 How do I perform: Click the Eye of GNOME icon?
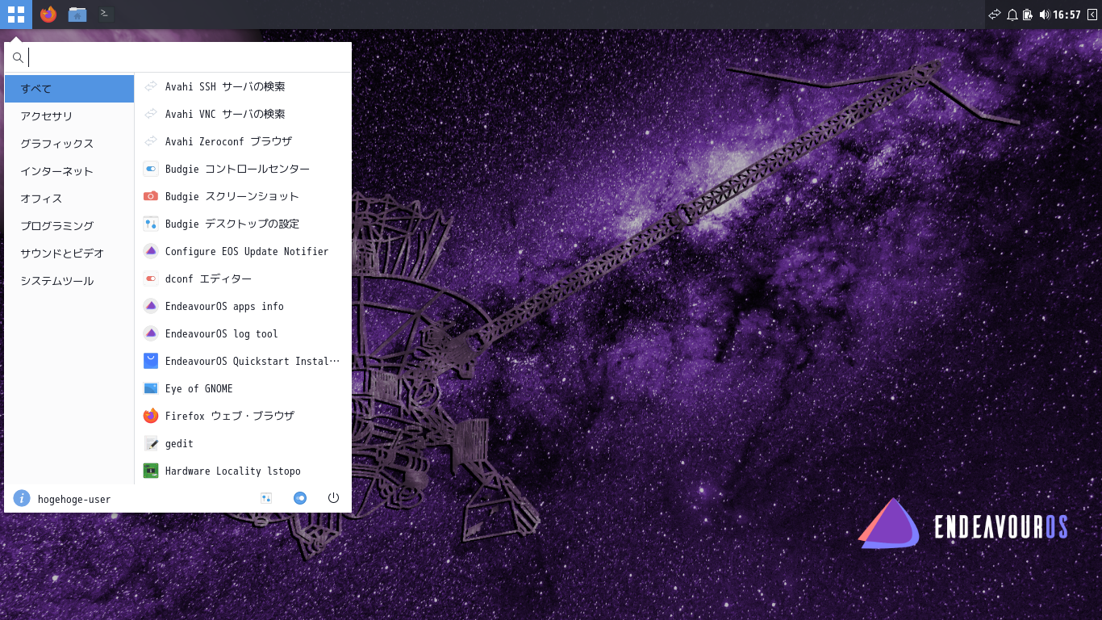point(151,388)
